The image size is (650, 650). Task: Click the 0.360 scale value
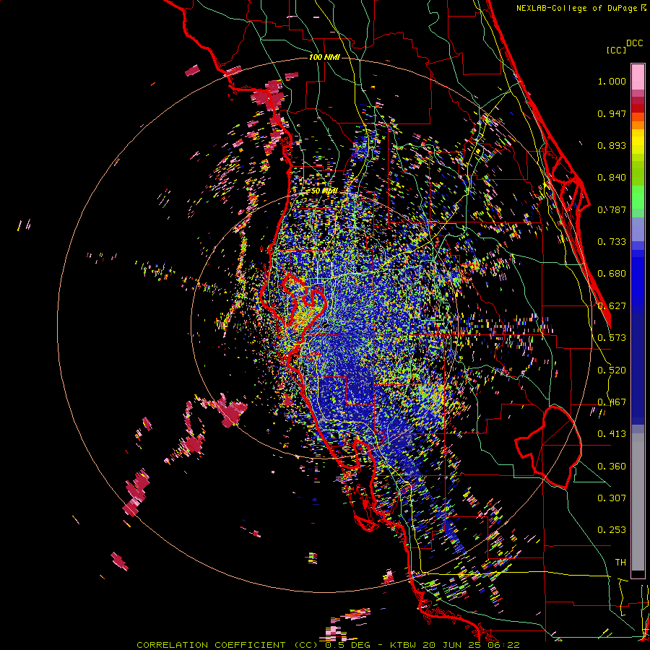click(x=612, y=467)
